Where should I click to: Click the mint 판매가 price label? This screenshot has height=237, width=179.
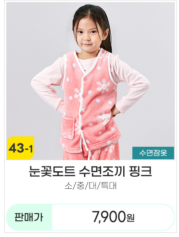pos(29,217)
